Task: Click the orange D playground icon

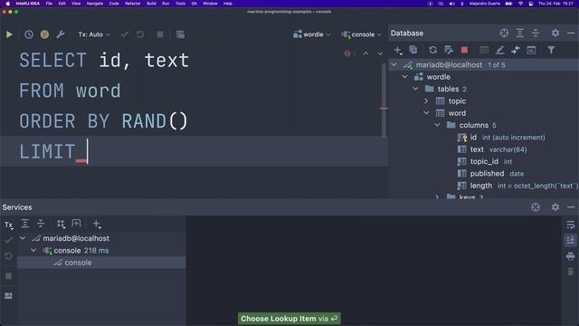Action: click(44, 34)
